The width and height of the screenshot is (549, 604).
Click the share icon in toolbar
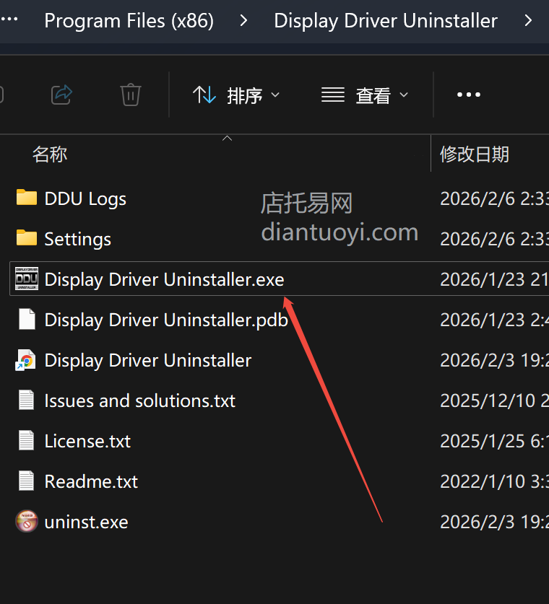click(61, 95)
